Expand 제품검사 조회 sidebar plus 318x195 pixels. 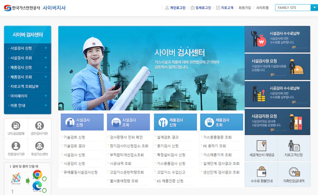tap(46, 77)
